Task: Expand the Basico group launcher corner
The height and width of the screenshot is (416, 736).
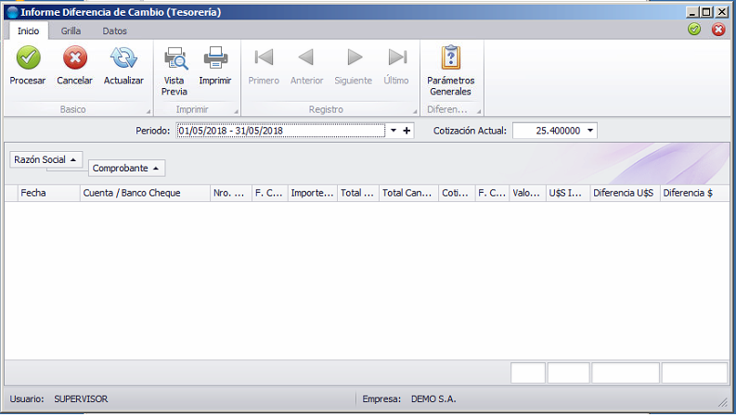Action: coord(148,111)
